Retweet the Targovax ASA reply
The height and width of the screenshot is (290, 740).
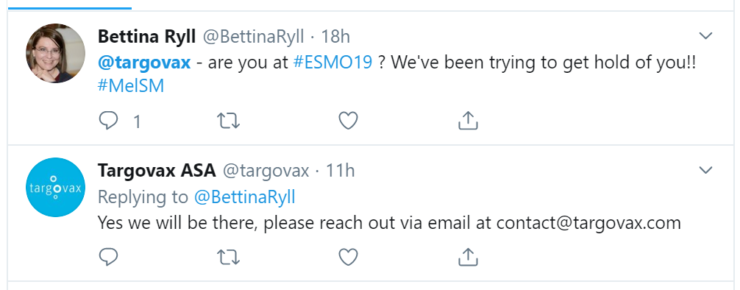pyautogui.click(x=229, y=257)
